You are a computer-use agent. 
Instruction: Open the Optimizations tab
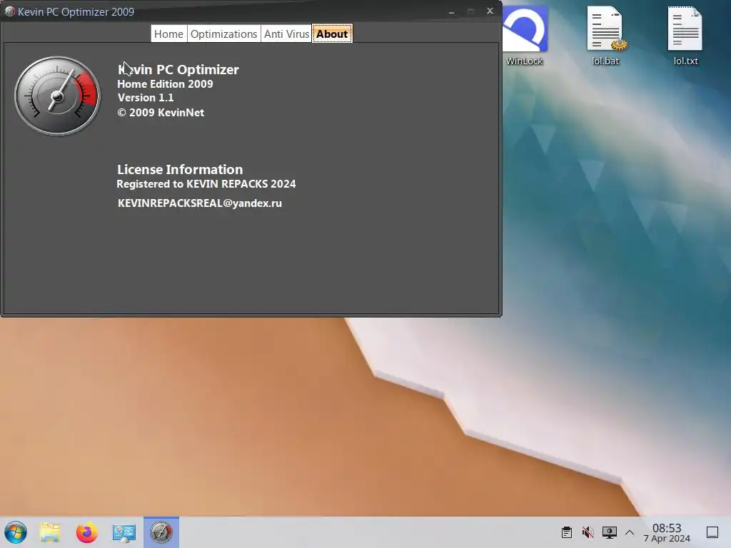223,34
